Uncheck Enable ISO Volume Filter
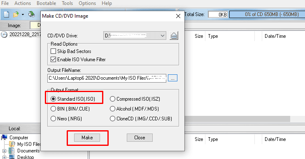Image resolution: width=305 pixels, height=159 pixels. click(x=53, y=60)
